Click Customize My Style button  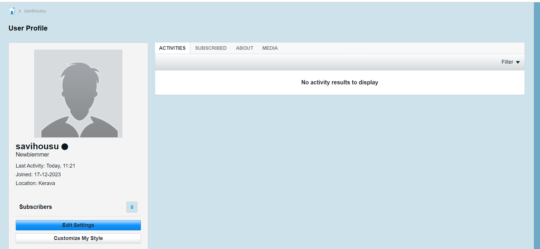point(78,238)
